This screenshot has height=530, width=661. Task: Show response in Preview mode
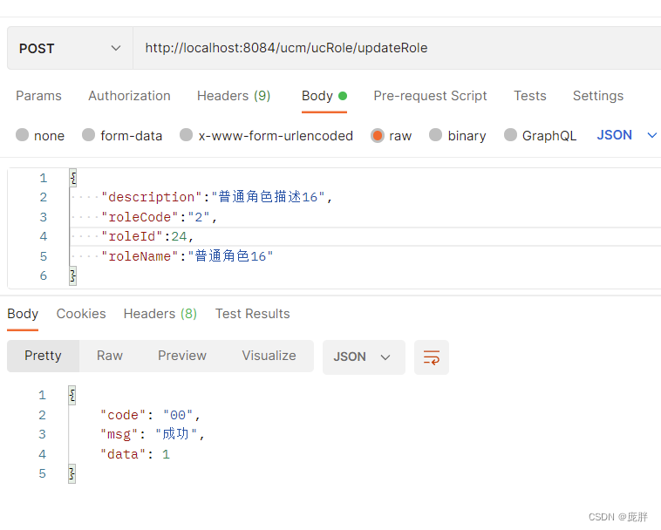tap(182, 356)
